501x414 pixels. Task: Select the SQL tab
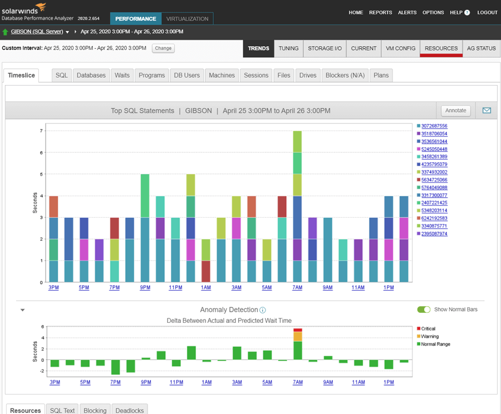click(x=62, y=75)
